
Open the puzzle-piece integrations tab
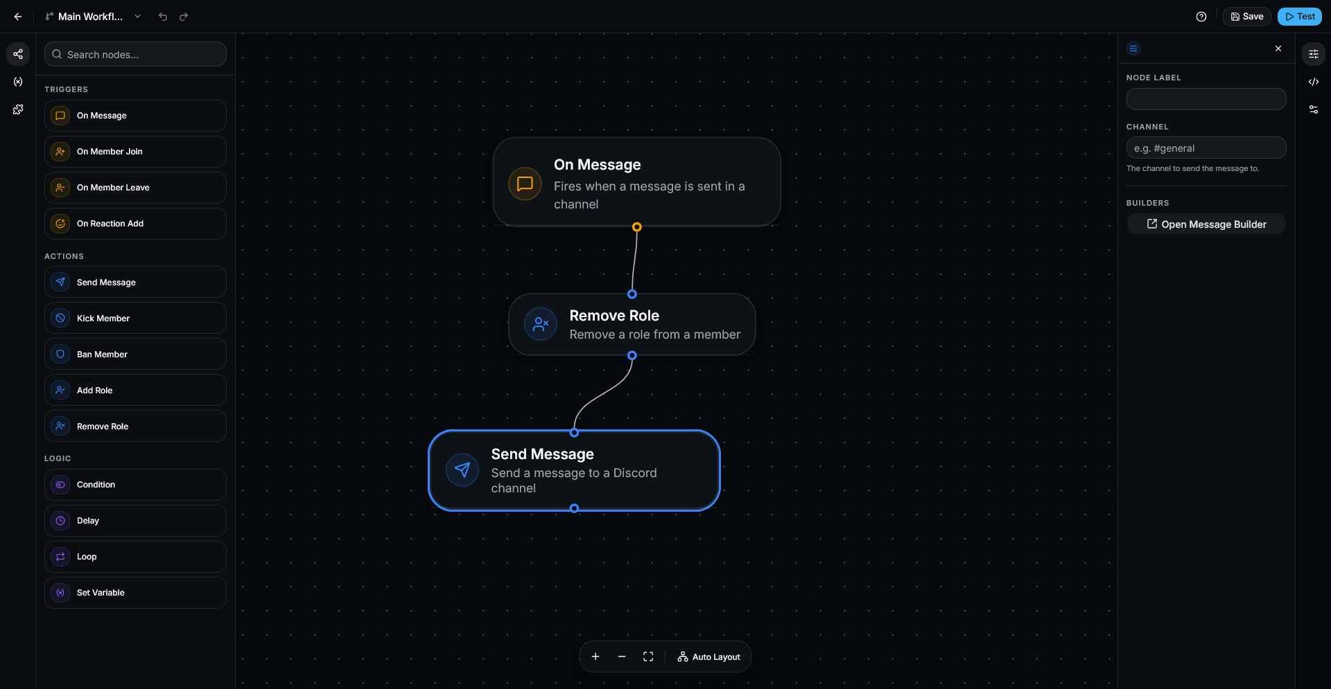pyautogui.click(x=18, y=109)
